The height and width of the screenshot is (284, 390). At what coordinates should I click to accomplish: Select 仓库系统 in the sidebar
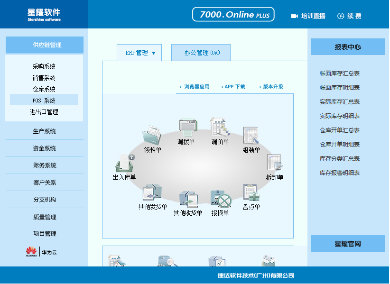(x=44, y=89)
